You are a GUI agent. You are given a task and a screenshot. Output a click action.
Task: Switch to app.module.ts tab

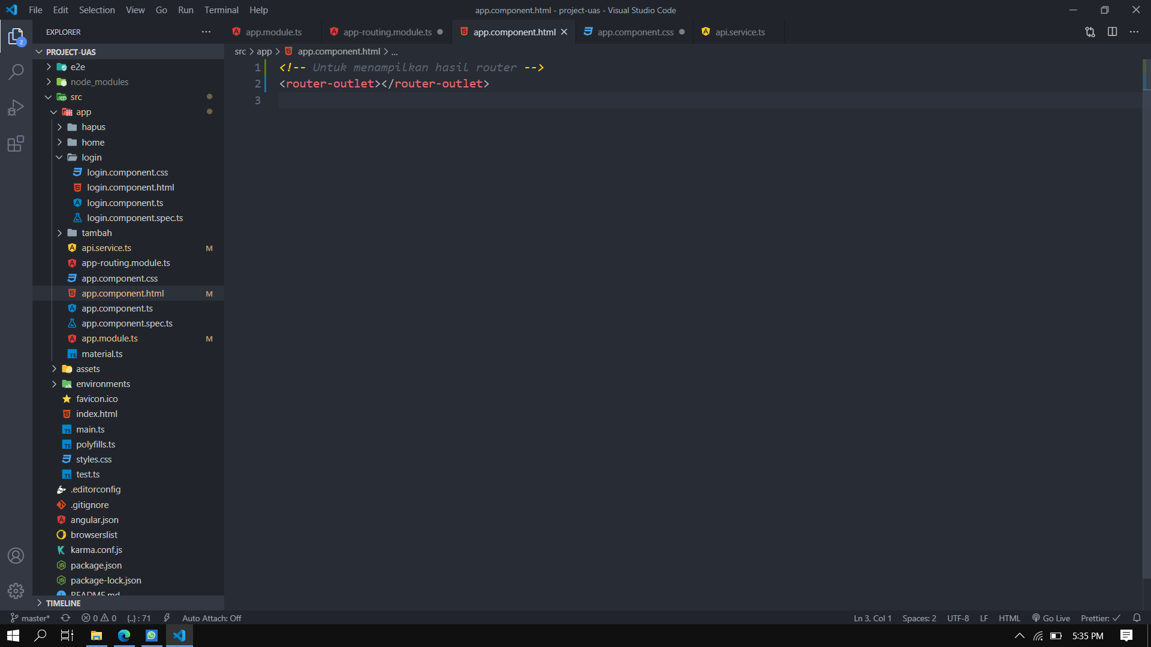(273, 32)
